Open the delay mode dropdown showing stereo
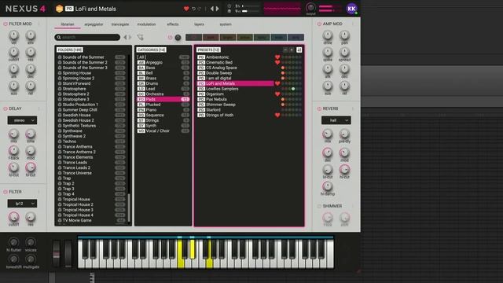 (x=22, y=120)
